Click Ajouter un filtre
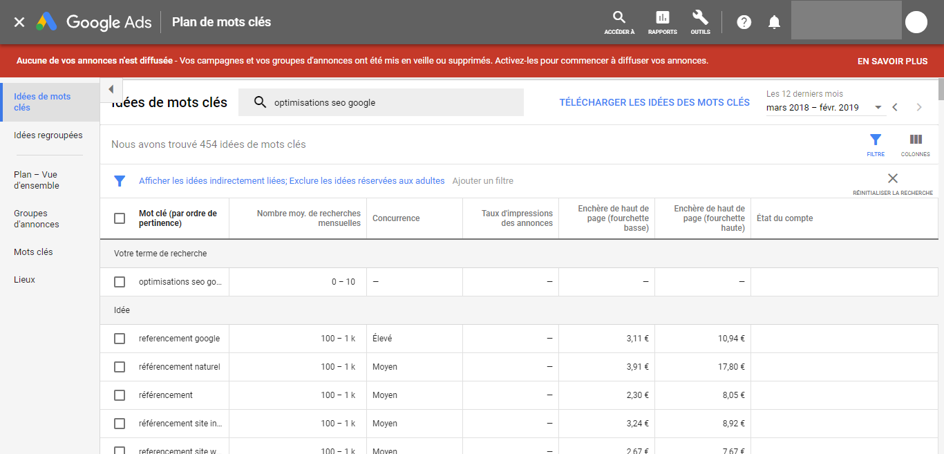944x454 pixels. [x=482, y=181]
